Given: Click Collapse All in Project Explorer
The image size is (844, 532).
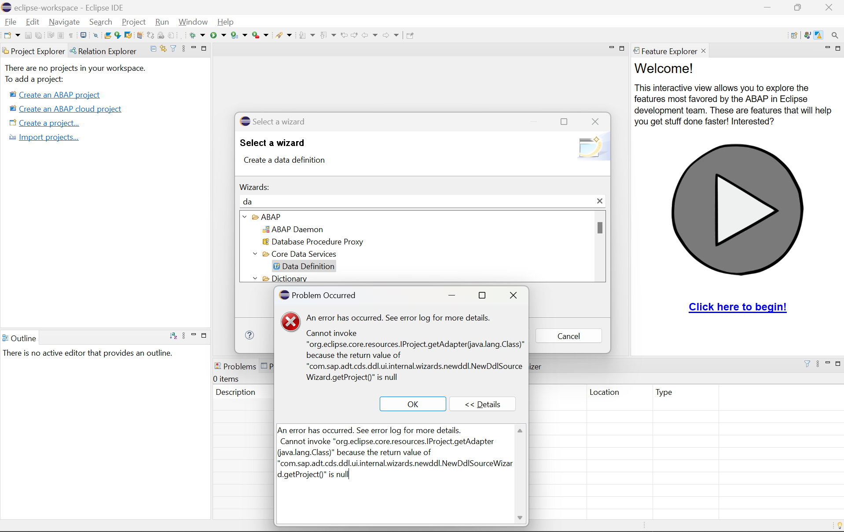Looking at the screenshot, I should click(x=153, y=49).
